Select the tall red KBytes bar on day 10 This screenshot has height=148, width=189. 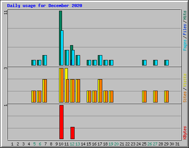[x=61, y=122]
